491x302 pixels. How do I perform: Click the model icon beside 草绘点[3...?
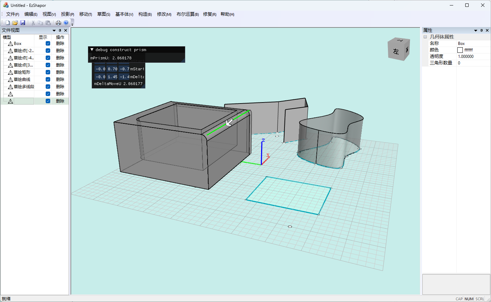pyautogui.click(x=10, y=65)
